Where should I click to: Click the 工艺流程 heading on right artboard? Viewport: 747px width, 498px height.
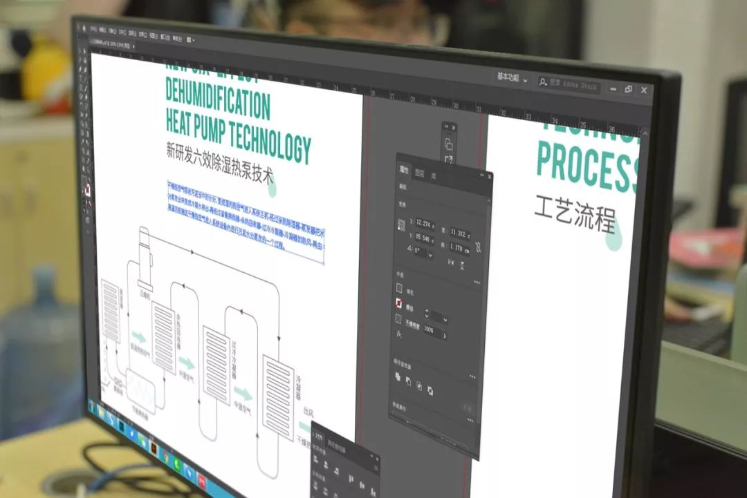(x=575, y=214)
